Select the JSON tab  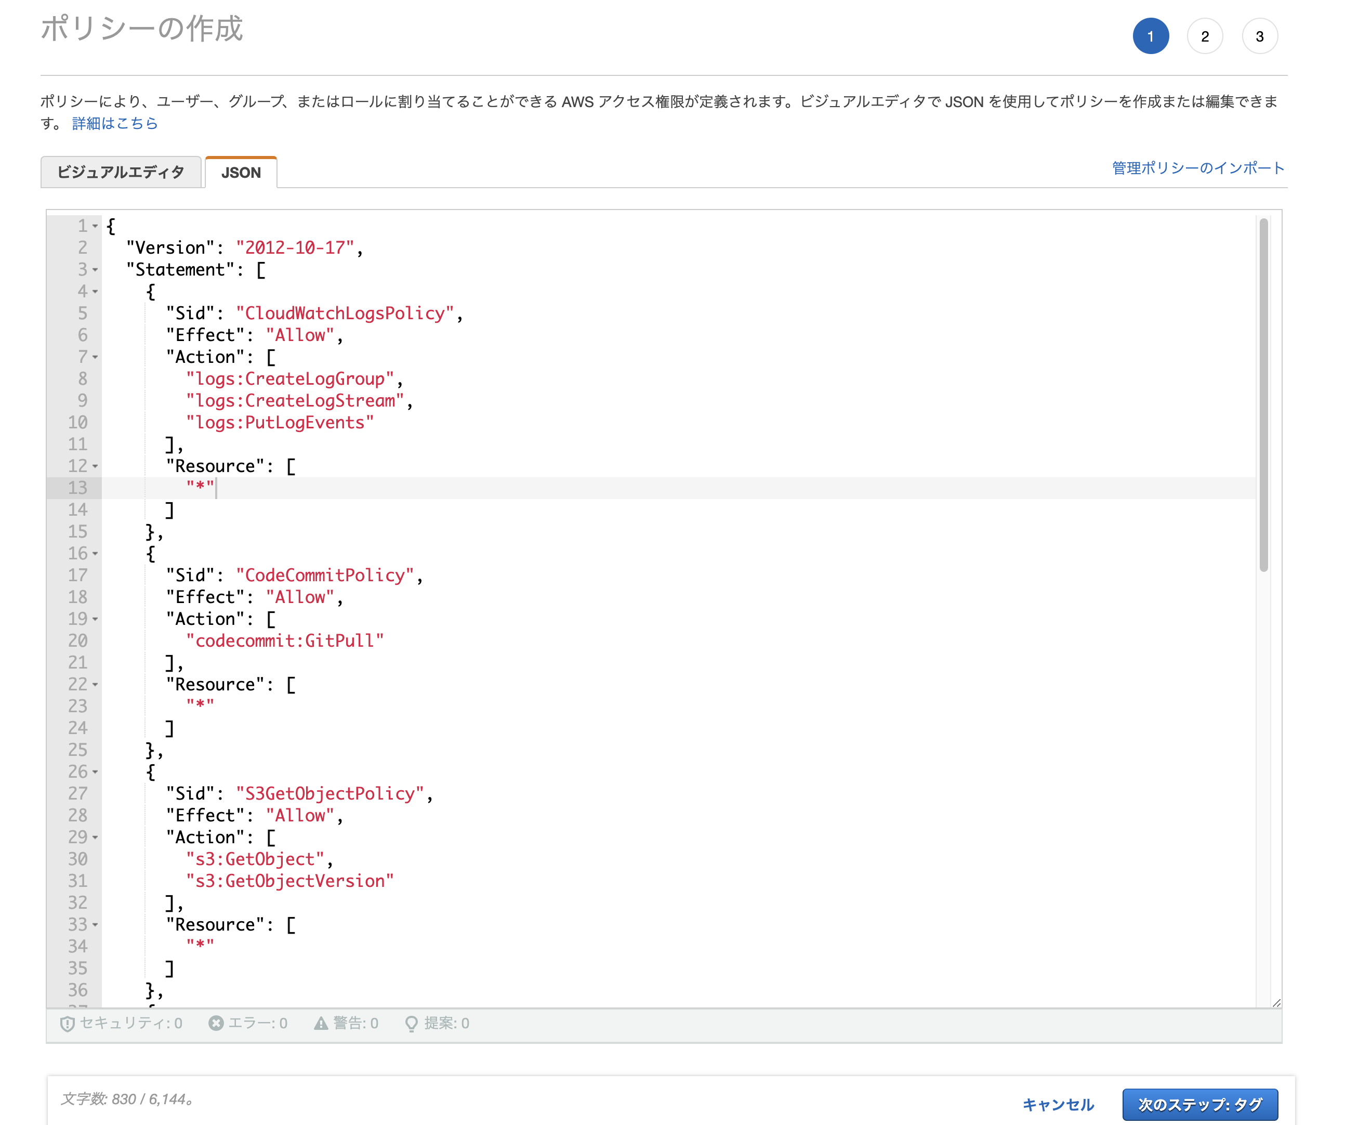click(241, 172)
